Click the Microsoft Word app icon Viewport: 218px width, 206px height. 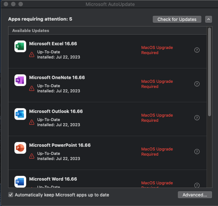point(20,182)
